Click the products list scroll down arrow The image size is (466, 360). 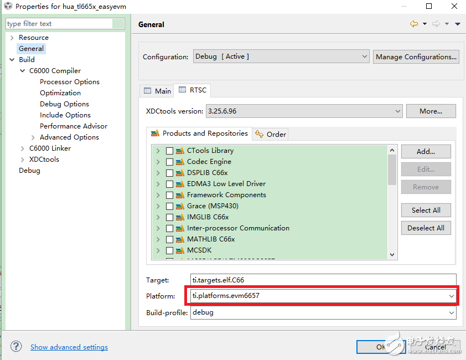tap(392, 255)
